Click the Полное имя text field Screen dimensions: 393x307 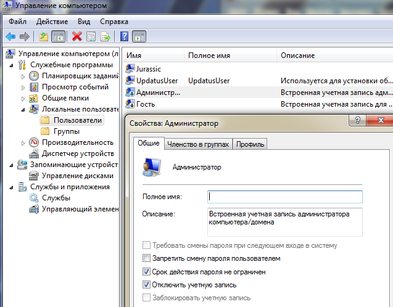[284, 197]
